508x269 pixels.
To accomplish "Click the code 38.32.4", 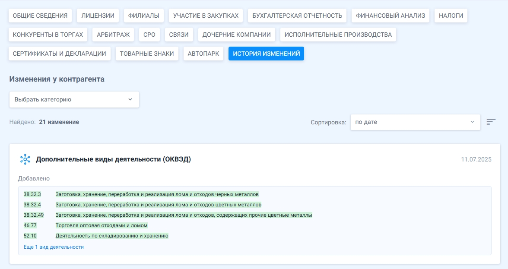I will click(32, 205).
